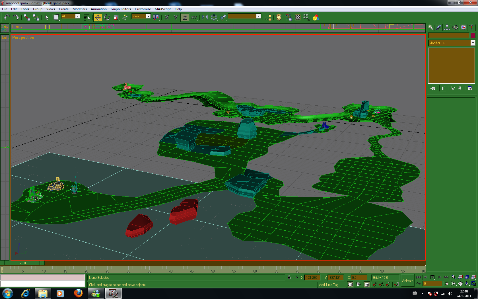Screen dimensions: 478x299
Task: Toggle the Animate button
Action: 407,281
